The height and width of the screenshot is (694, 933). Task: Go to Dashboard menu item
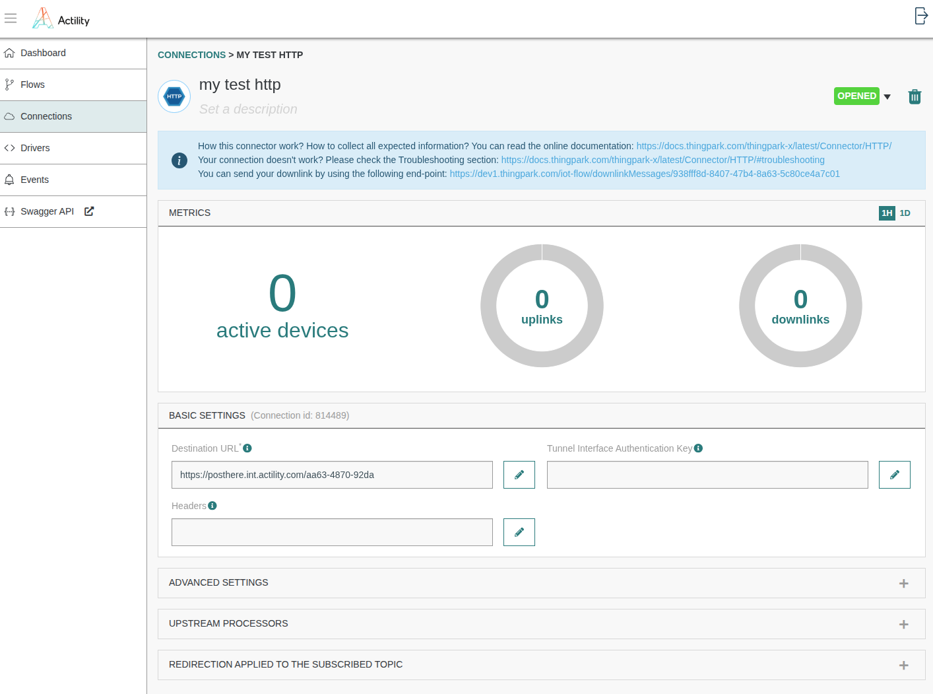click(73, 53)
